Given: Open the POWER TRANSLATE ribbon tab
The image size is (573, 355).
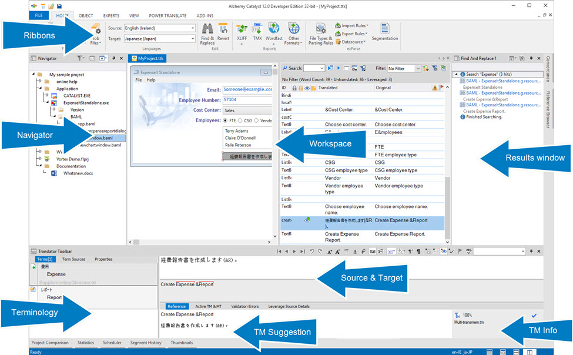Looking at the screenshot, I should point(167,16).
